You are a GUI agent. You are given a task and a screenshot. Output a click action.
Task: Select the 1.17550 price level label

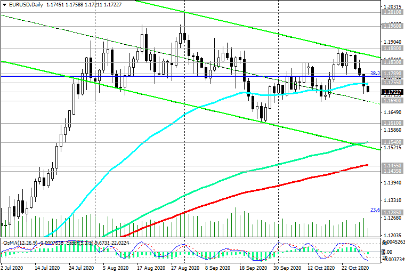tap(392, 83)
